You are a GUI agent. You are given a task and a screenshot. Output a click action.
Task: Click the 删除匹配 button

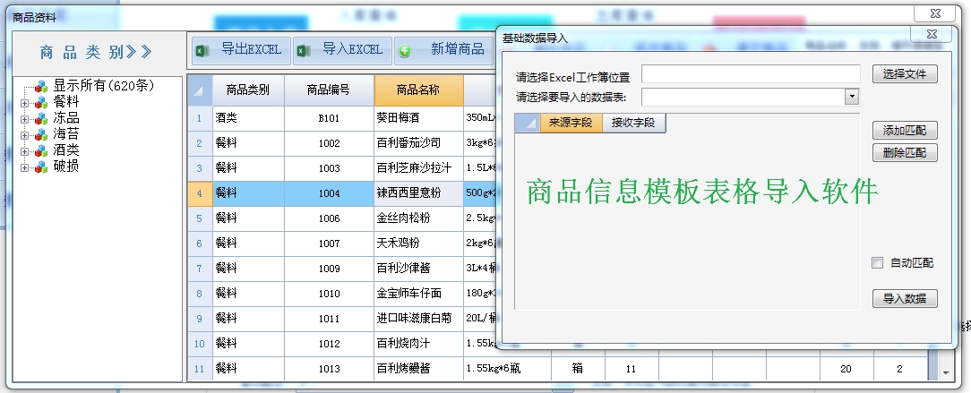[x=905, y=152]
